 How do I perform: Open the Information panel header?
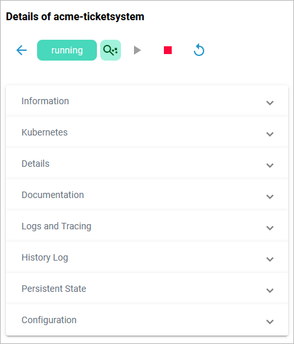tap(147, 101)
